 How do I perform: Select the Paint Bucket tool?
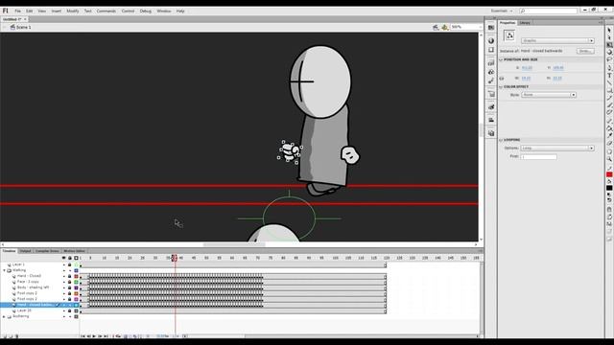[609, 127]
